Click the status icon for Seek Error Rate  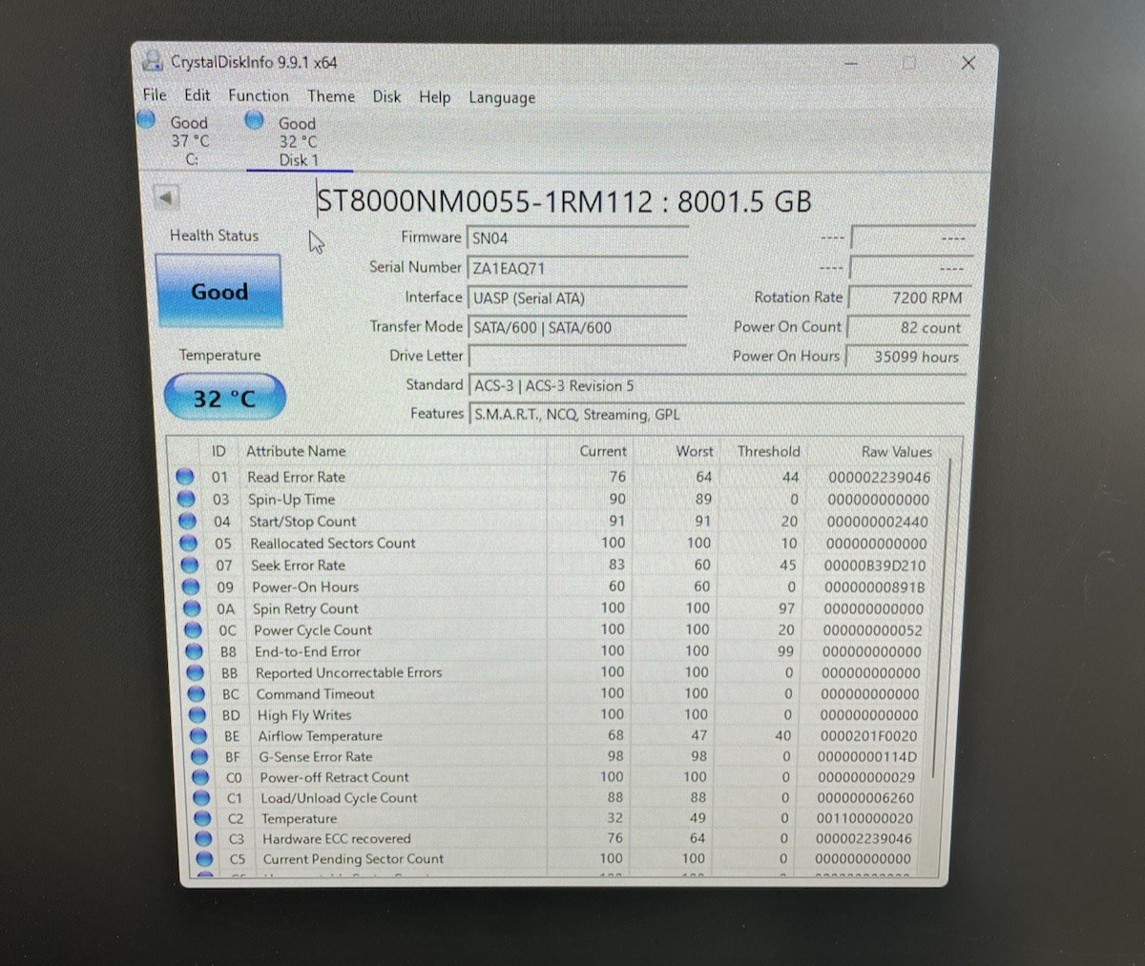coord(190,565)
